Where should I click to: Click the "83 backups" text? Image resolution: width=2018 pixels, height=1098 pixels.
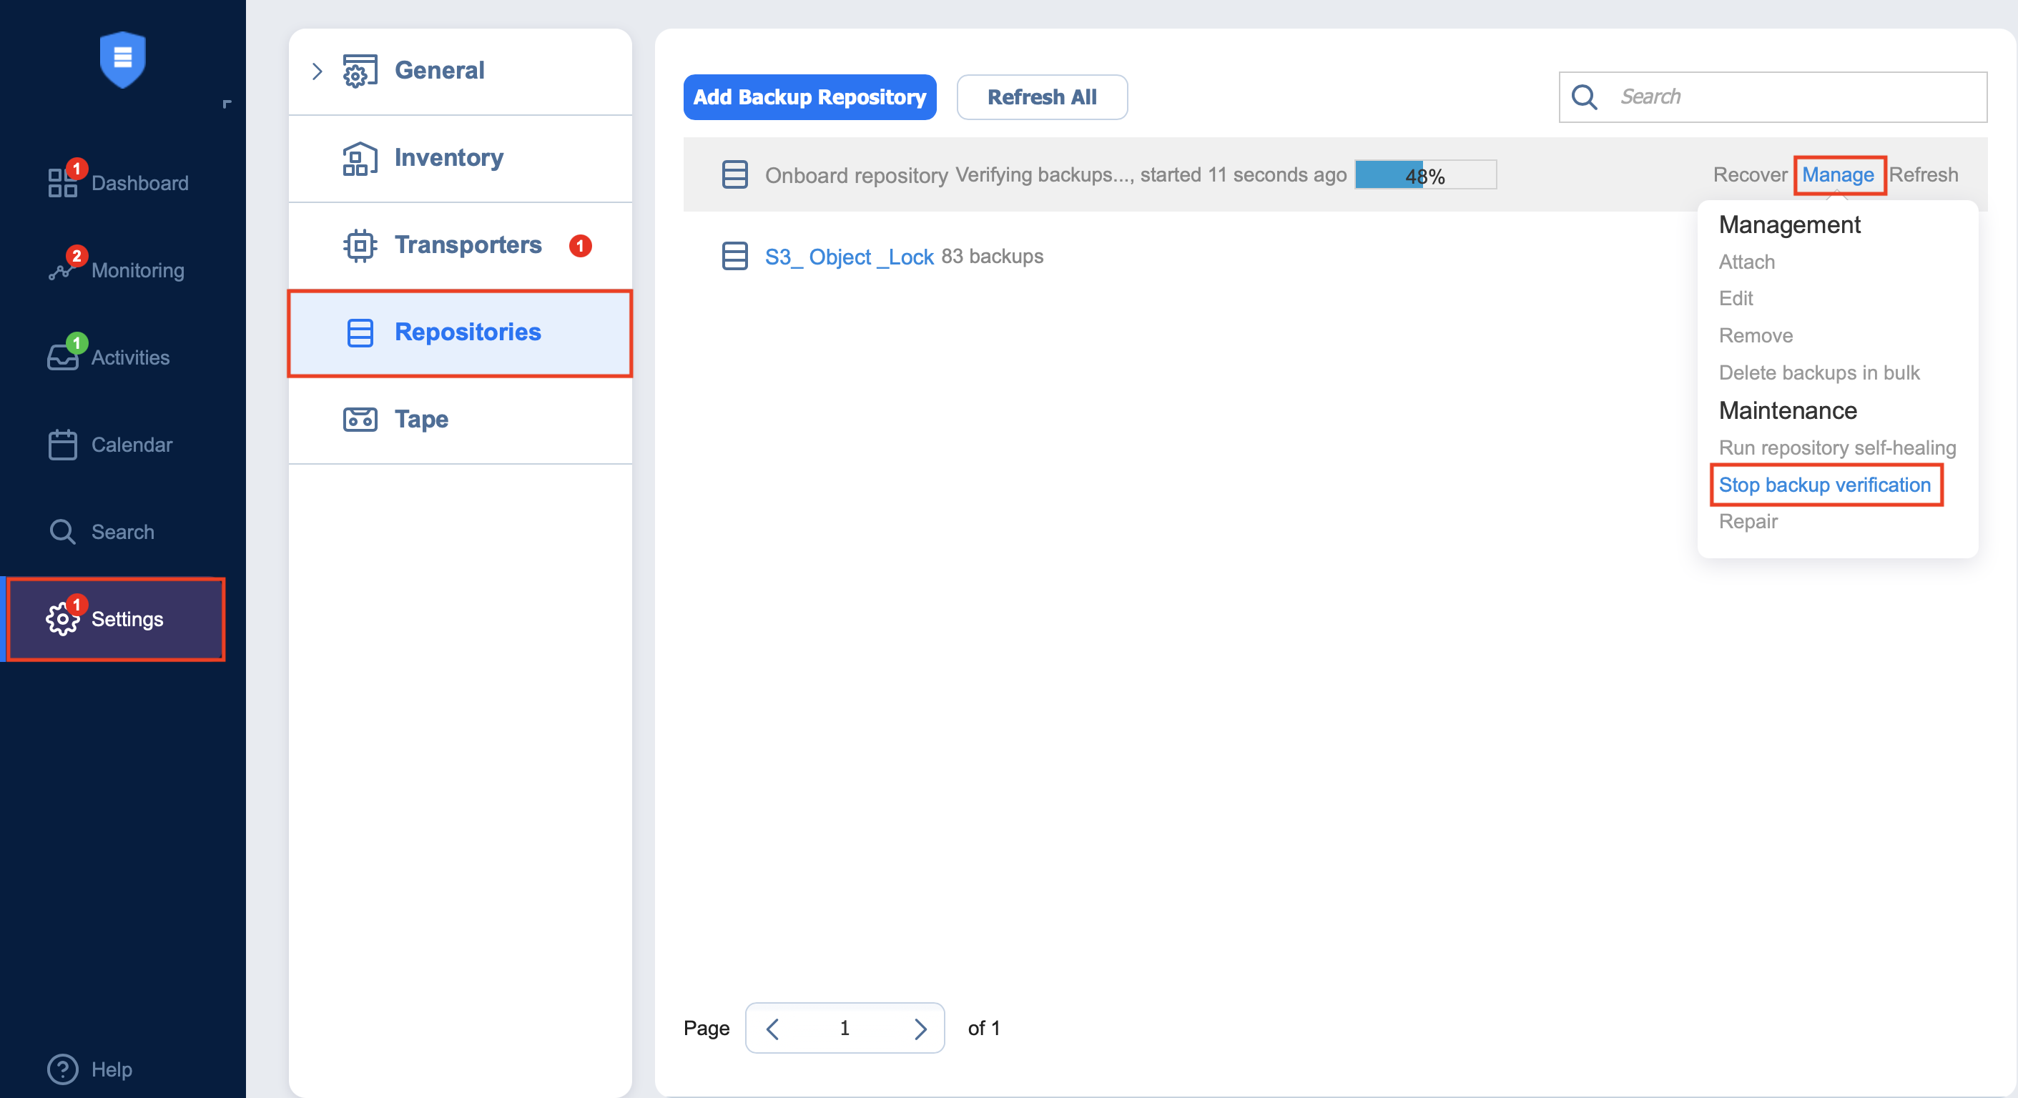coord(993,257)
